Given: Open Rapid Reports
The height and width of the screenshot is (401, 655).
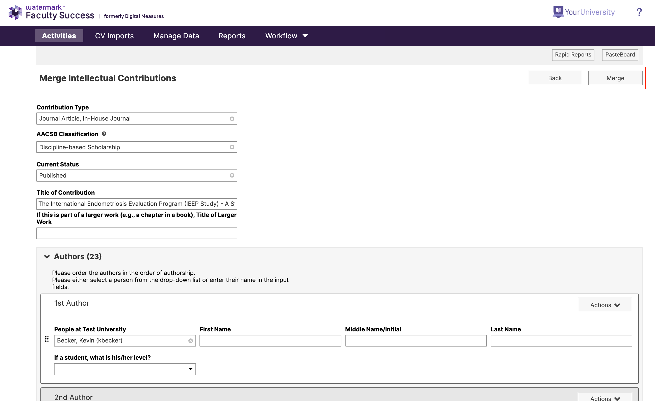Looking at the screenshot, I should 573,55.
